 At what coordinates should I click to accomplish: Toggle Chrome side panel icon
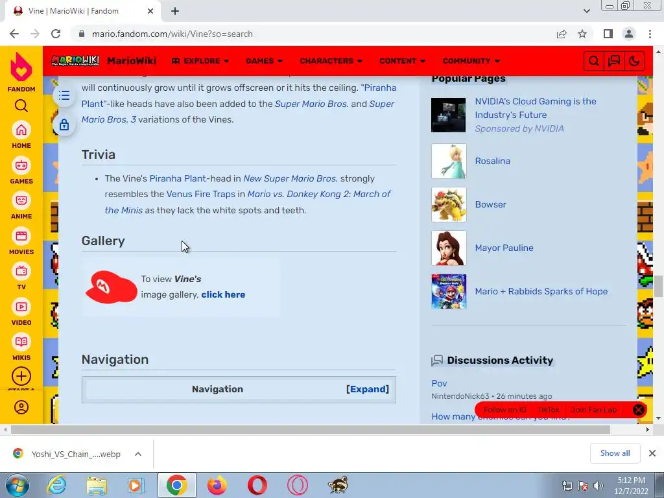pos(608,34)
